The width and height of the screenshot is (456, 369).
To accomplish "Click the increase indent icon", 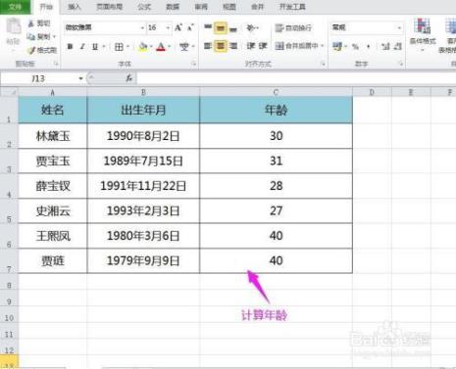I will pyautogui.click(x=263, y=46).
